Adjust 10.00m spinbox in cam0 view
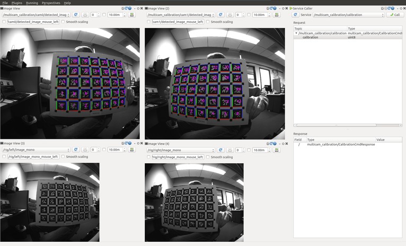 coord(117,15)
